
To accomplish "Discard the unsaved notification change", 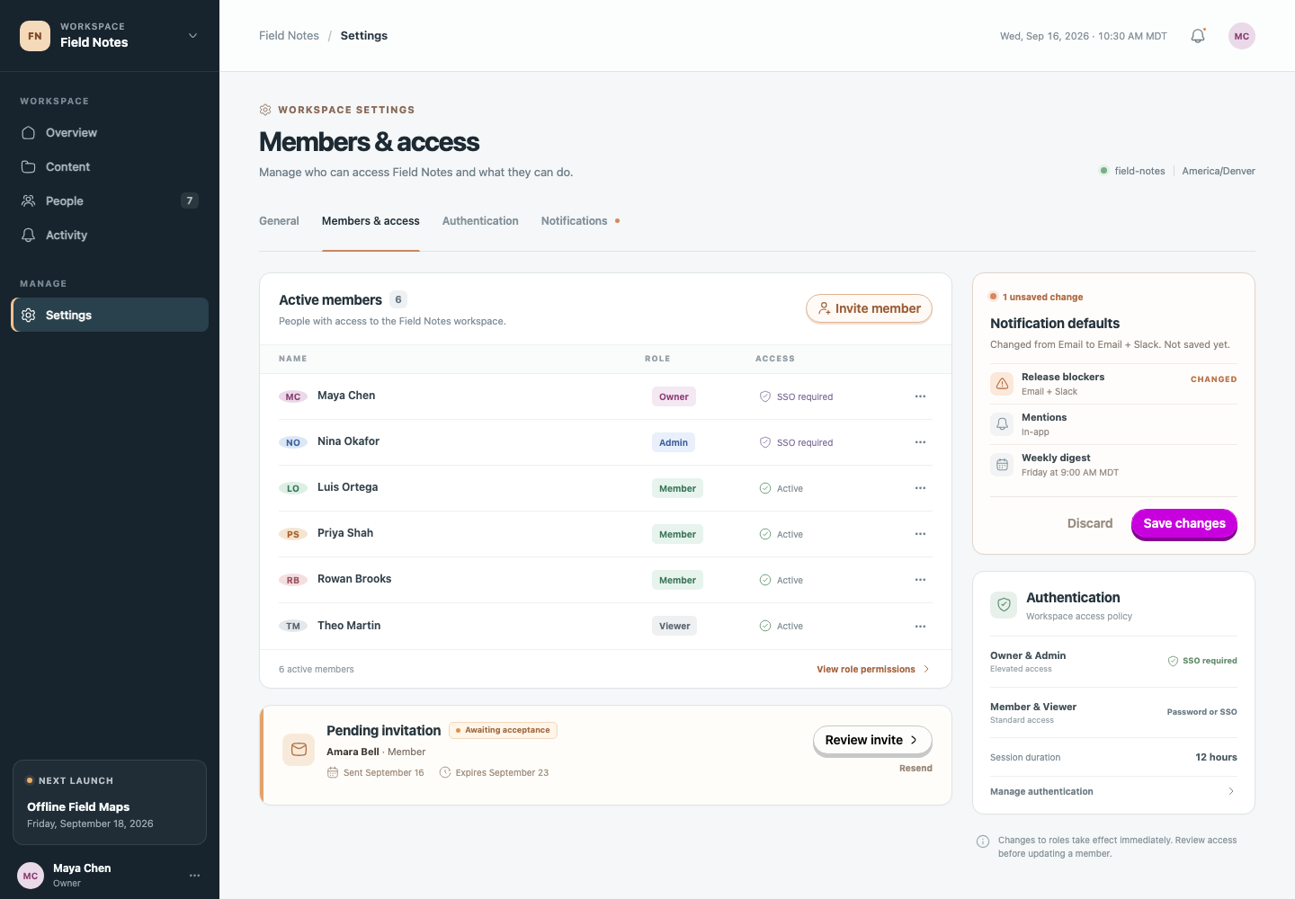I will pyautogui.click(x=1090, y=523).
